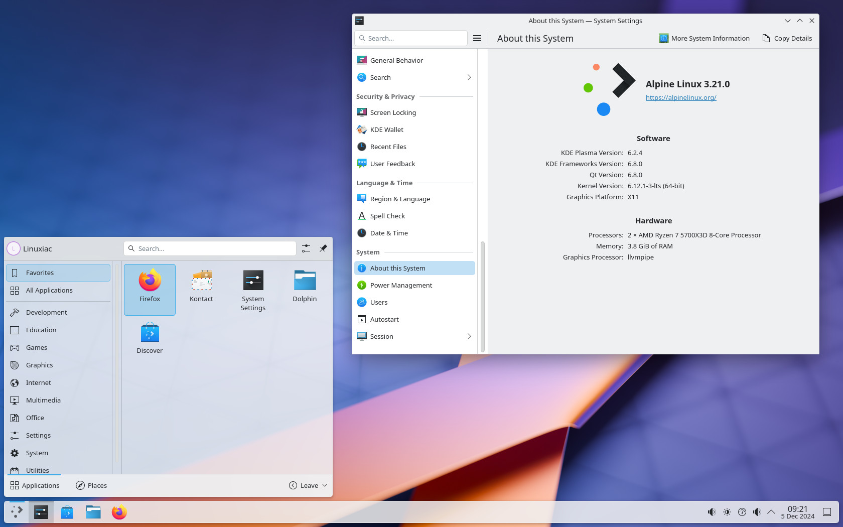This screenshot has width=843, height=527.
Task: Open Spell Check settings
Action: (414, 216)
